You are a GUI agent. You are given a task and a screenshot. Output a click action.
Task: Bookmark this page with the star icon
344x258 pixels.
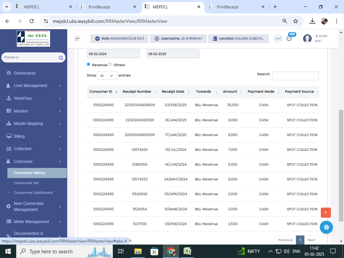296,21
